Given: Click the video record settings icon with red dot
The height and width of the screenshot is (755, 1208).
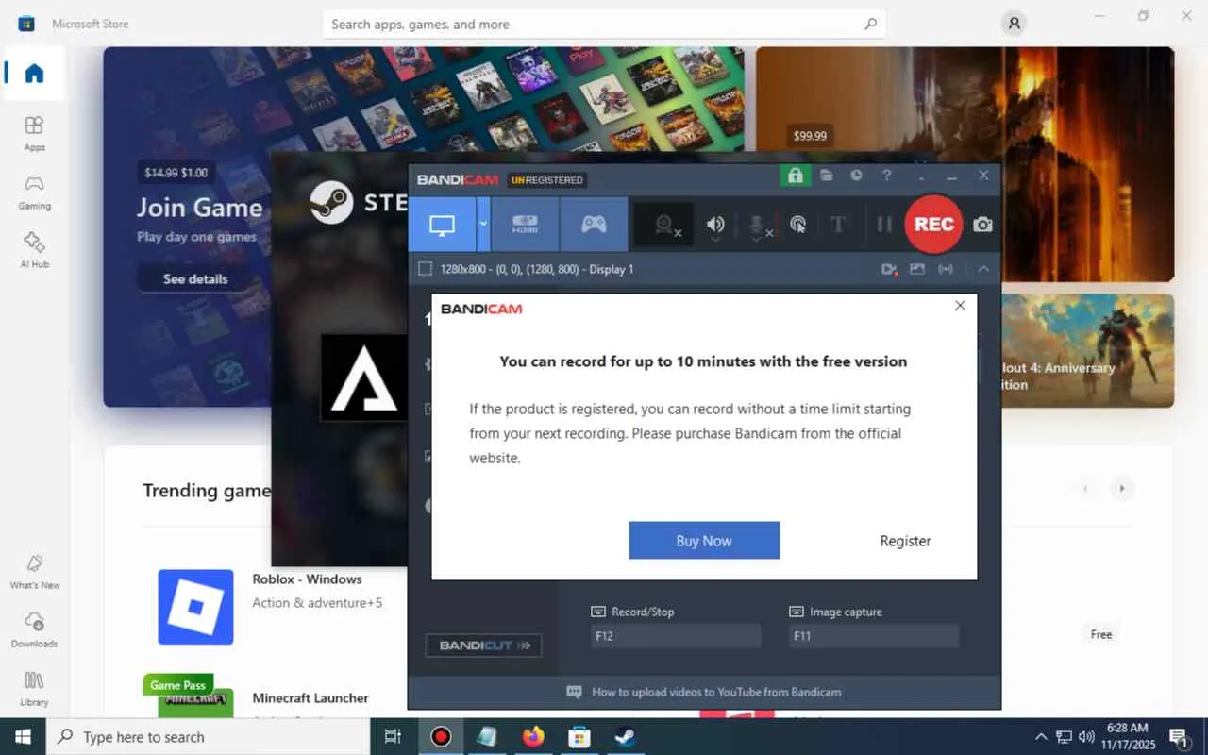Looking at the screenshot, I should tap(889, 269).
